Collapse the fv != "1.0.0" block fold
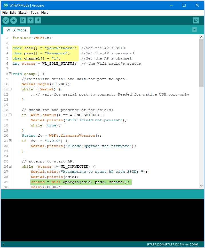Screen dimensions: 205x248 point(10,141)
